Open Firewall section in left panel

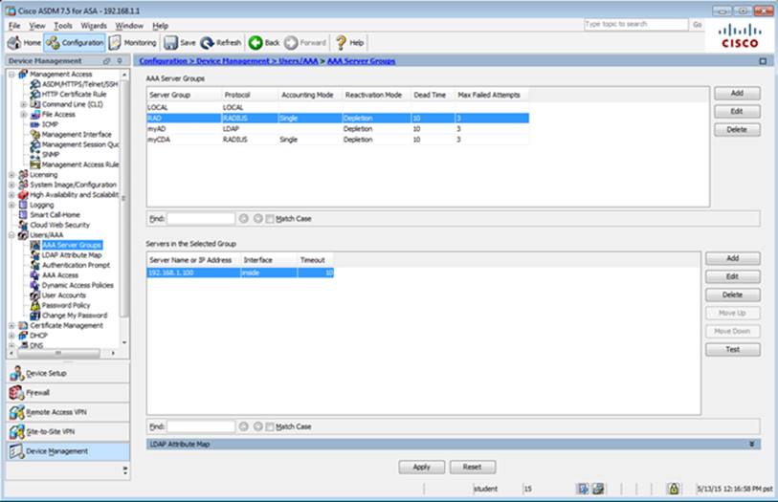click(38, 392)
